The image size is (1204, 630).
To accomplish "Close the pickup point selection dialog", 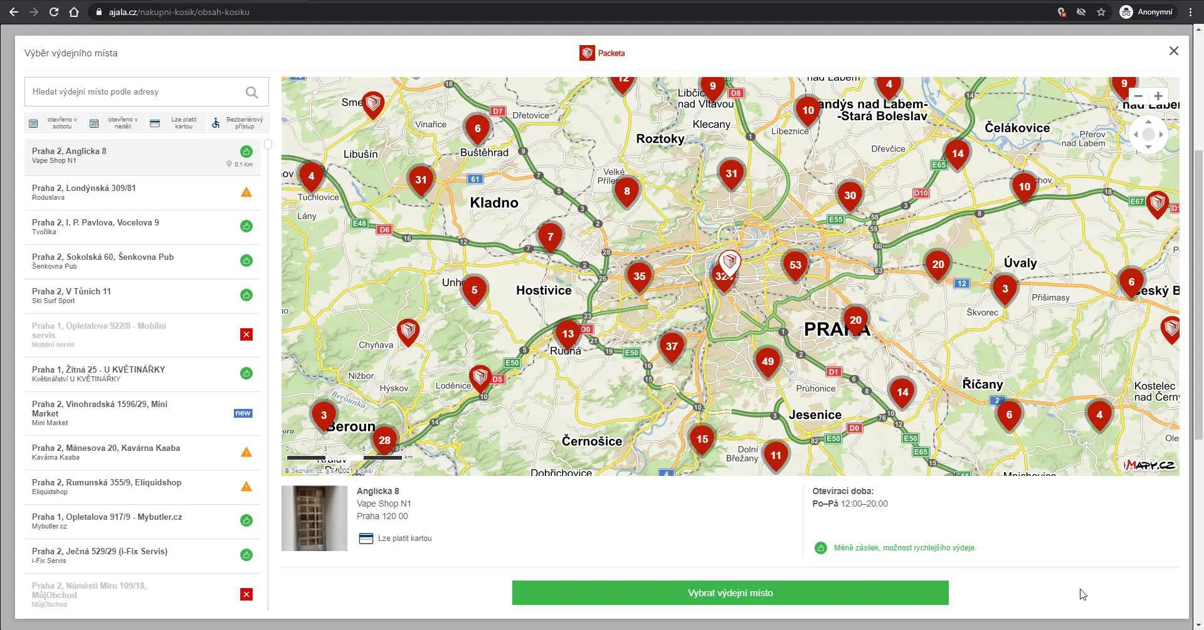I will coord(1173,51).
